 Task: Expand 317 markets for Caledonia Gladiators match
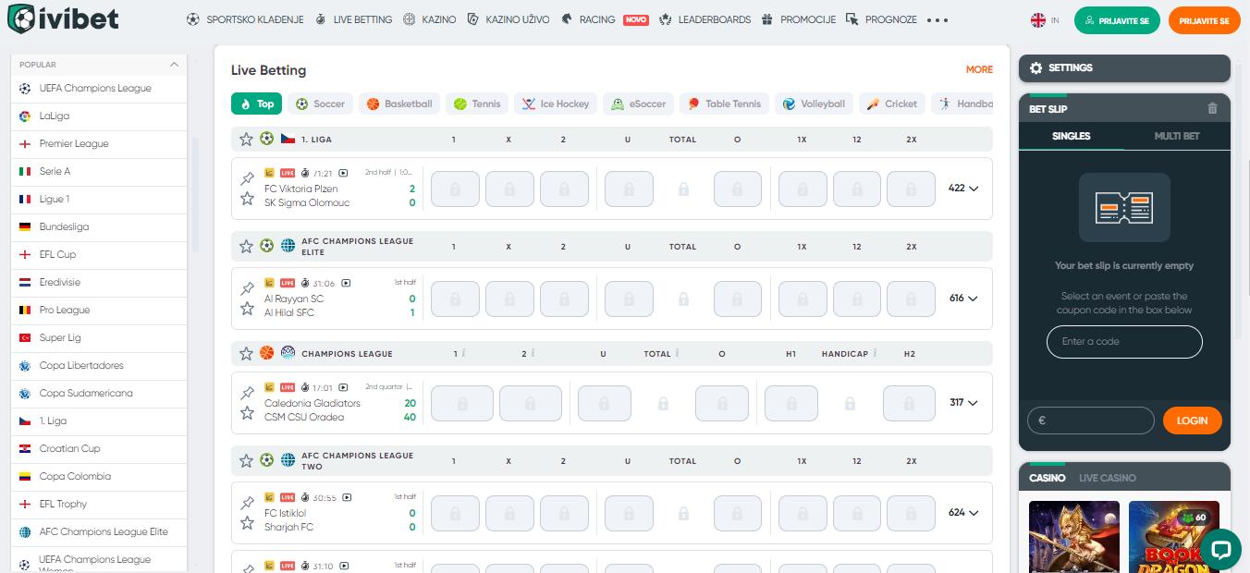point(963,403)
